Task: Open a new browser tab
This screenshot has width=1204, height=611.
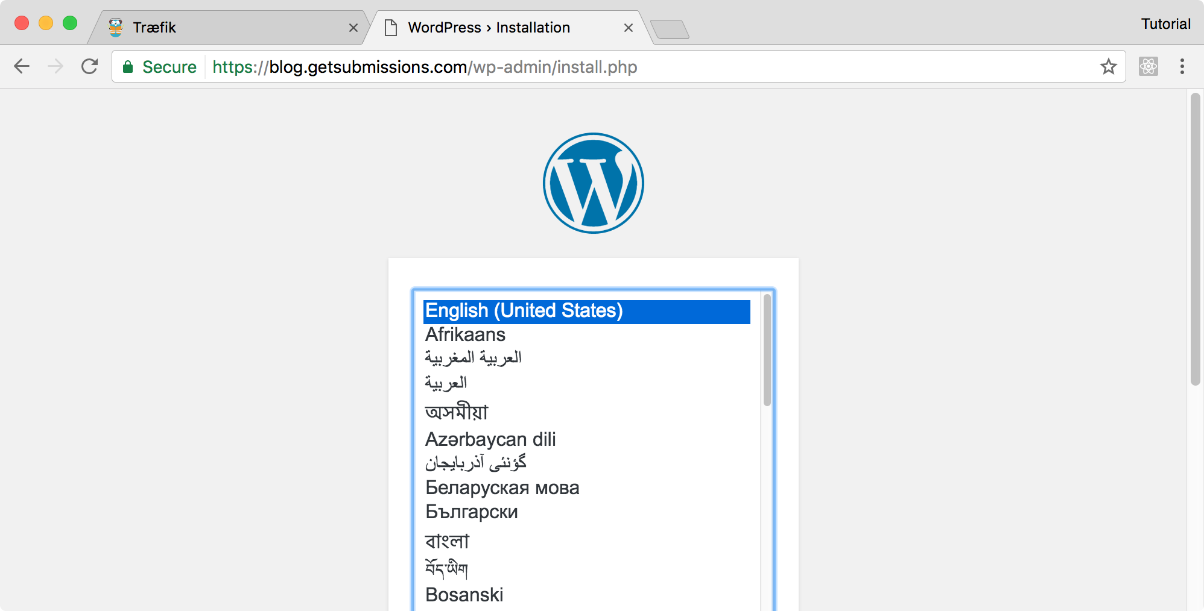Action: click(670, 29)
